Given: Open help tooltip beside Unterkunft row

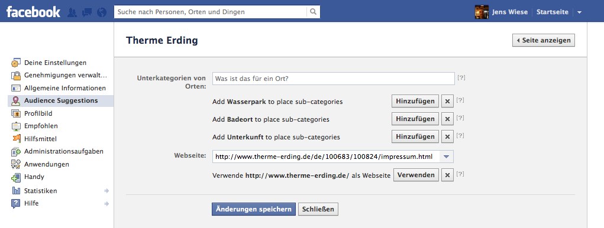Looking at the screenshot, I should point(460,135).
